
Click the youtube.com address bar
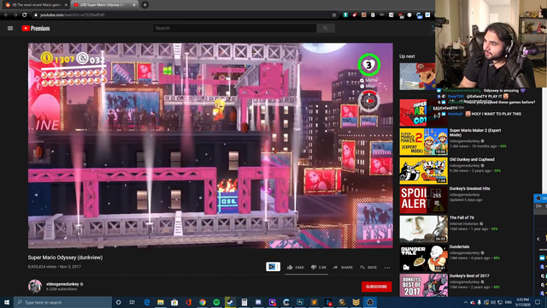181,15
